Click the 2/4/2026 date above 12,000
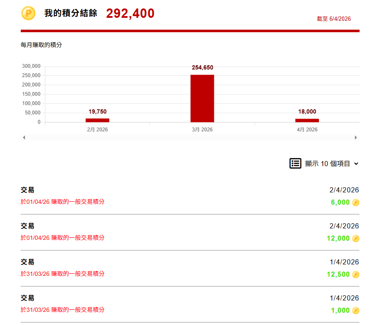The width and height of the screenshot is (371, 325). [344, 226]
